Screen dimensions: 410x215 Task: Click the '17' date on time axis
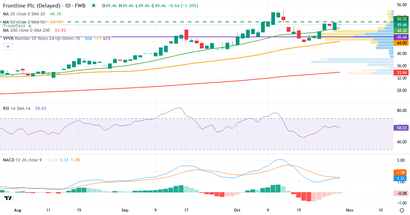point(186,210)
